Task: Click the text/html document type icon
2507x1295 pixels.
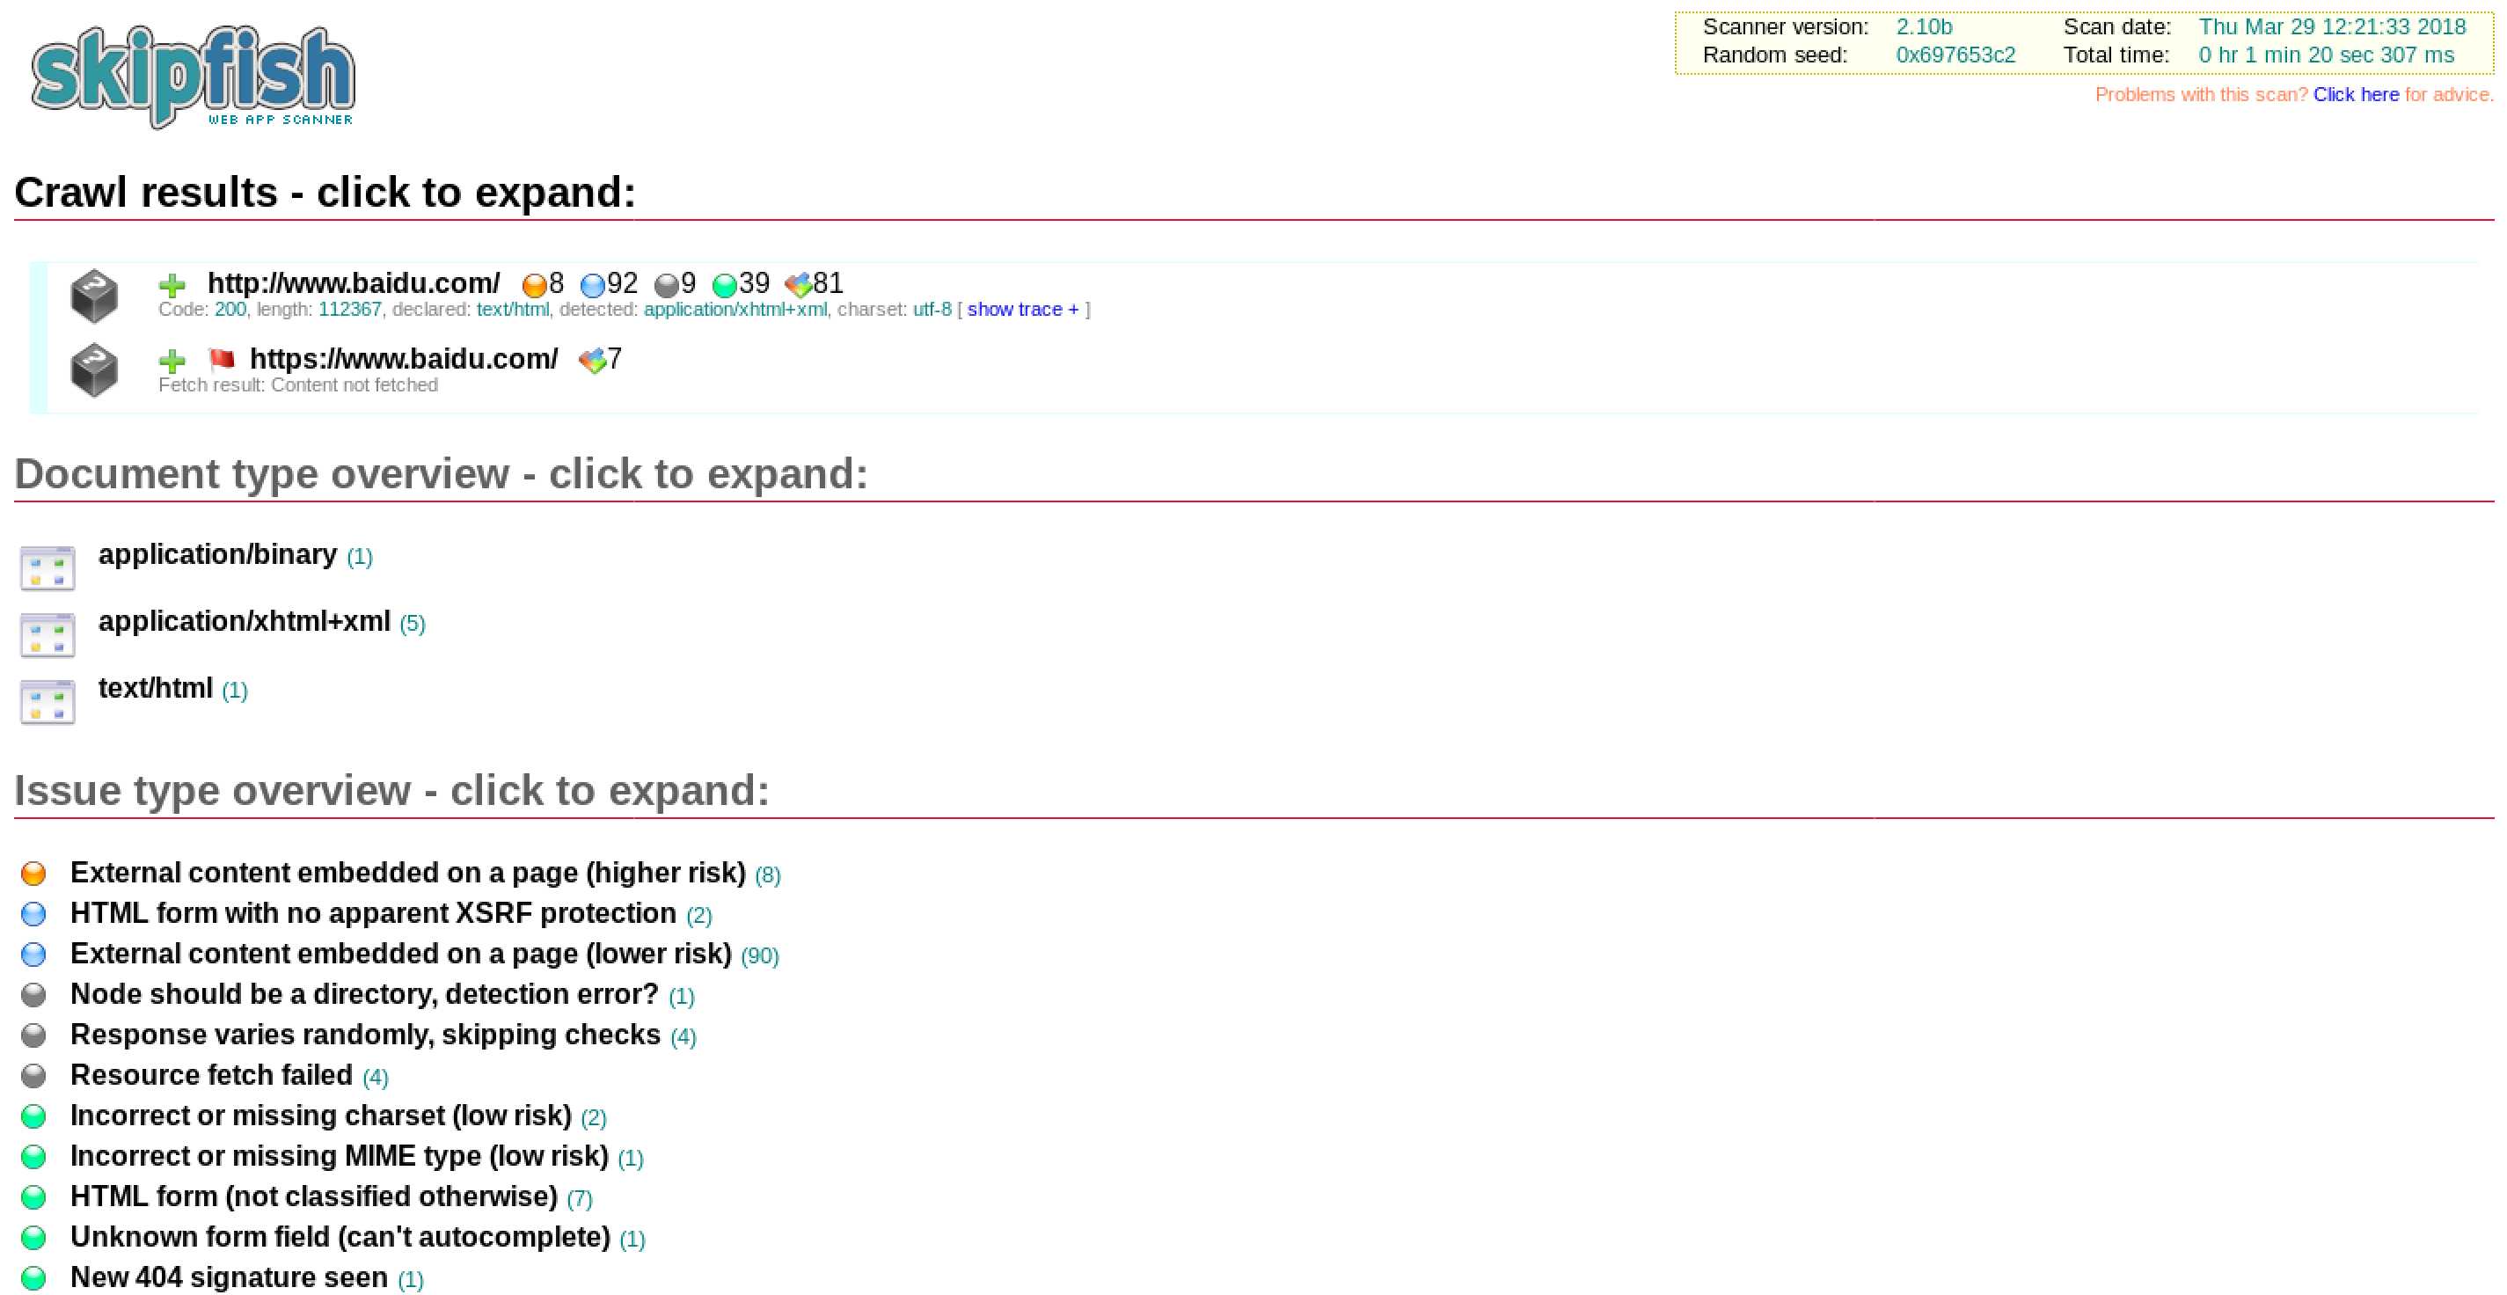Action: (48, 702)
